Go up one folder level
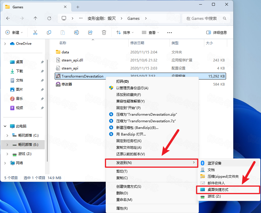The image size is (261, 213). tap(35, 18)
